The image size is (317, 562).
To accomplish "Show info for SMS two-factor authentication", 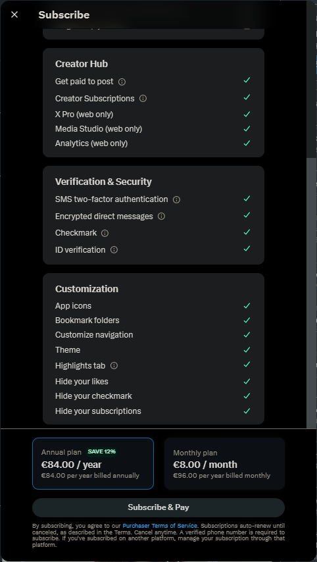I will (x=176, y=199).
